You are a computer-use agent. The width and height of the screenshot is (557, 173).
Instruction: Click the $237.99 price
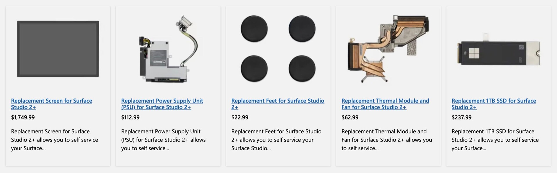click(x=461, y=117)
